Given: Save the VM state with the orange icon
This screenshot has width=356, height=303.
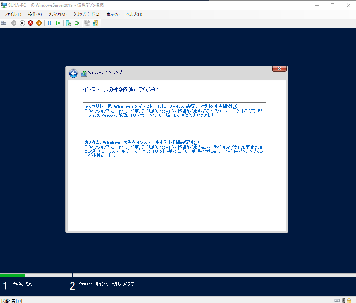Looking at the screenshot, I should pos(39,23).
